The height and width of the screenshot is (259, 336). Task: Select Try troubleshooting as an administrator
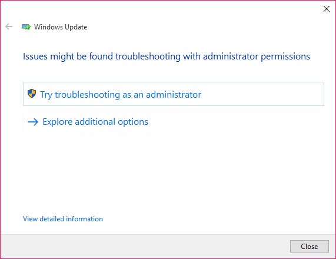(x=174, y=94)
